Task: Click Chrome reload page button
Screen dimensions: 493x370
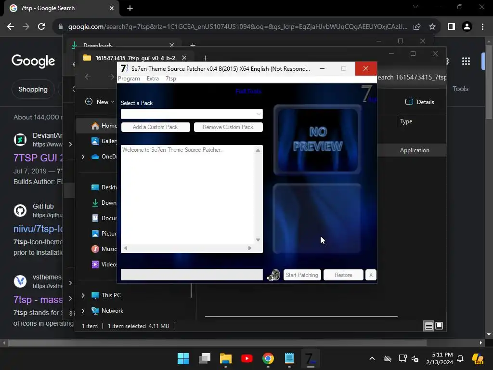Action: tap(41, 26)
